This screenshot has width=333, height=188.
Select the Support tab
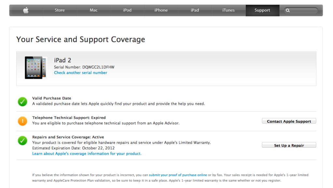262,10
